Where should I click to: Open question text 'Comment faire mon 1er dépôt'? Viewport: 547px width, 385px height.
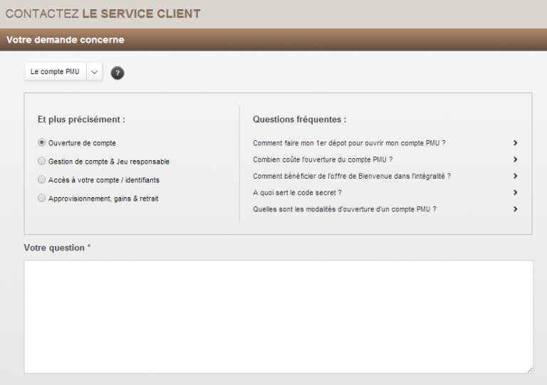(349, 143)
